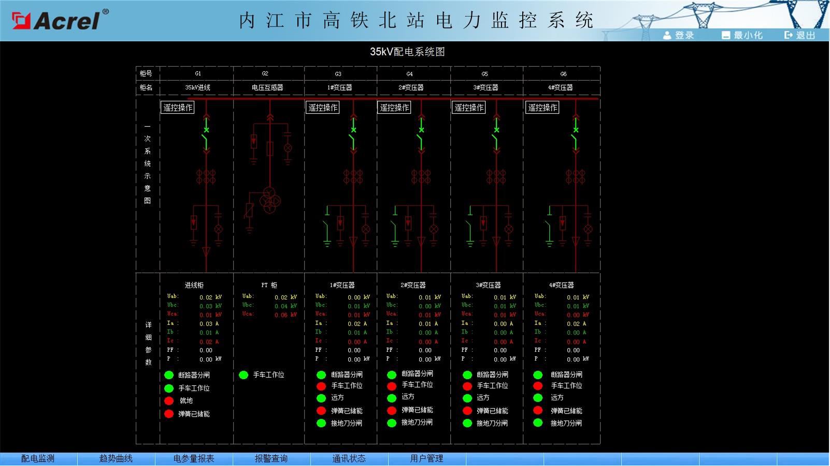This screenshot has width=830, height=466.
Task: Click red spring-charged indicator under 2# transformer
Action: pyautogui.click(x=392, y=410)
